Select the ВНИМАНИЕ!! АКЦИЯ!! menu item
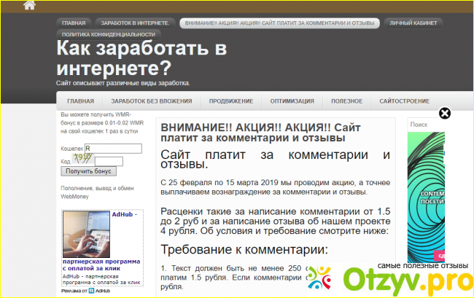This screenshot has height=298, width=474. [x=279, y=23]
